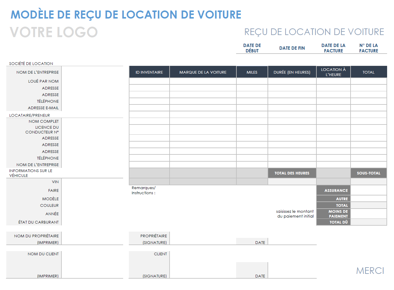Select the ASSURANCE label
Screen dimensions: 394x290
coord(333,190)
